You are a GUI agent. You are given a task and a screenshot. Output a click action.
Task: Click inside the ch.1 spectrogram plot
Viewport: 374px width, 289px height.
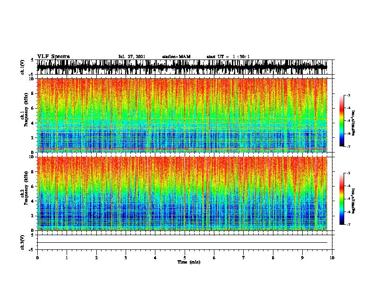coord(182,115)
